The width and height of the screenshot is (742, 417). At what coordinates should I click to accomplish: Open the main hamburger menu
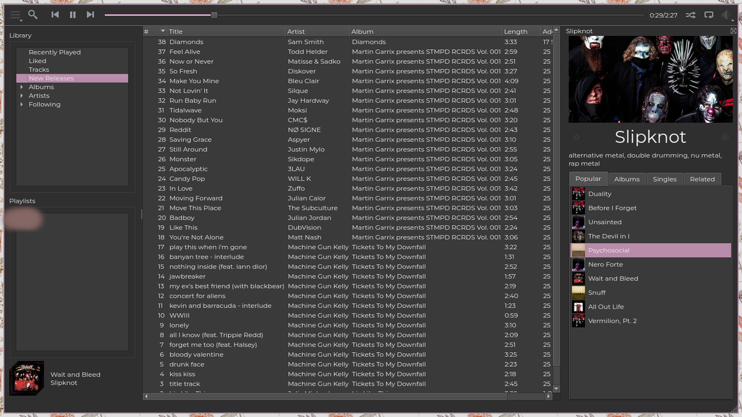click(x=16, y=15)
